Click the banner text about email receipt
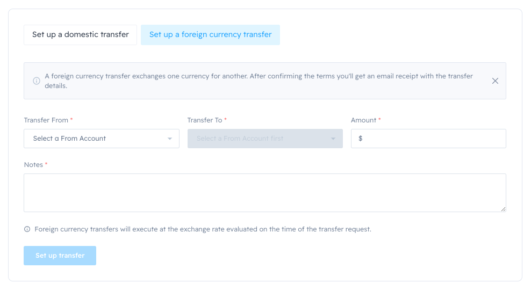531x290 pixels. [258, 81]
